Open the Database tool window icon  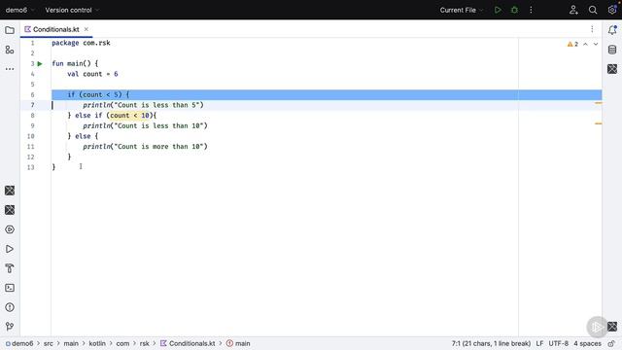(612, 50)
